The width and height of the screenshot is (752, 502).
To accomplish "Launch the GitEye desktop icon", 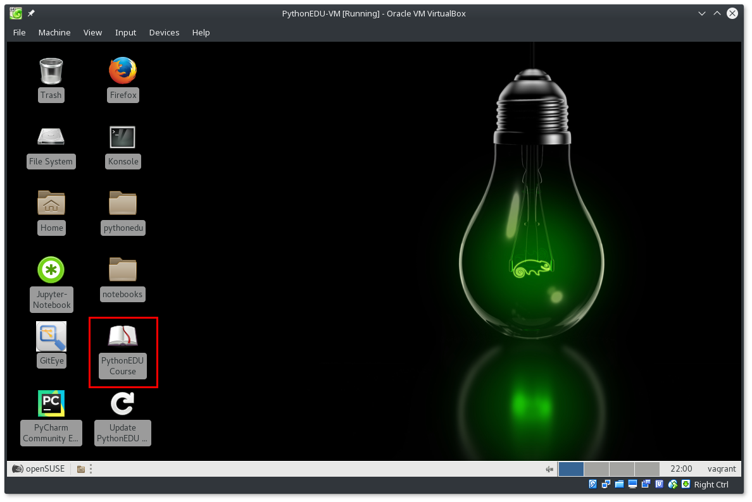I will 51,336.
